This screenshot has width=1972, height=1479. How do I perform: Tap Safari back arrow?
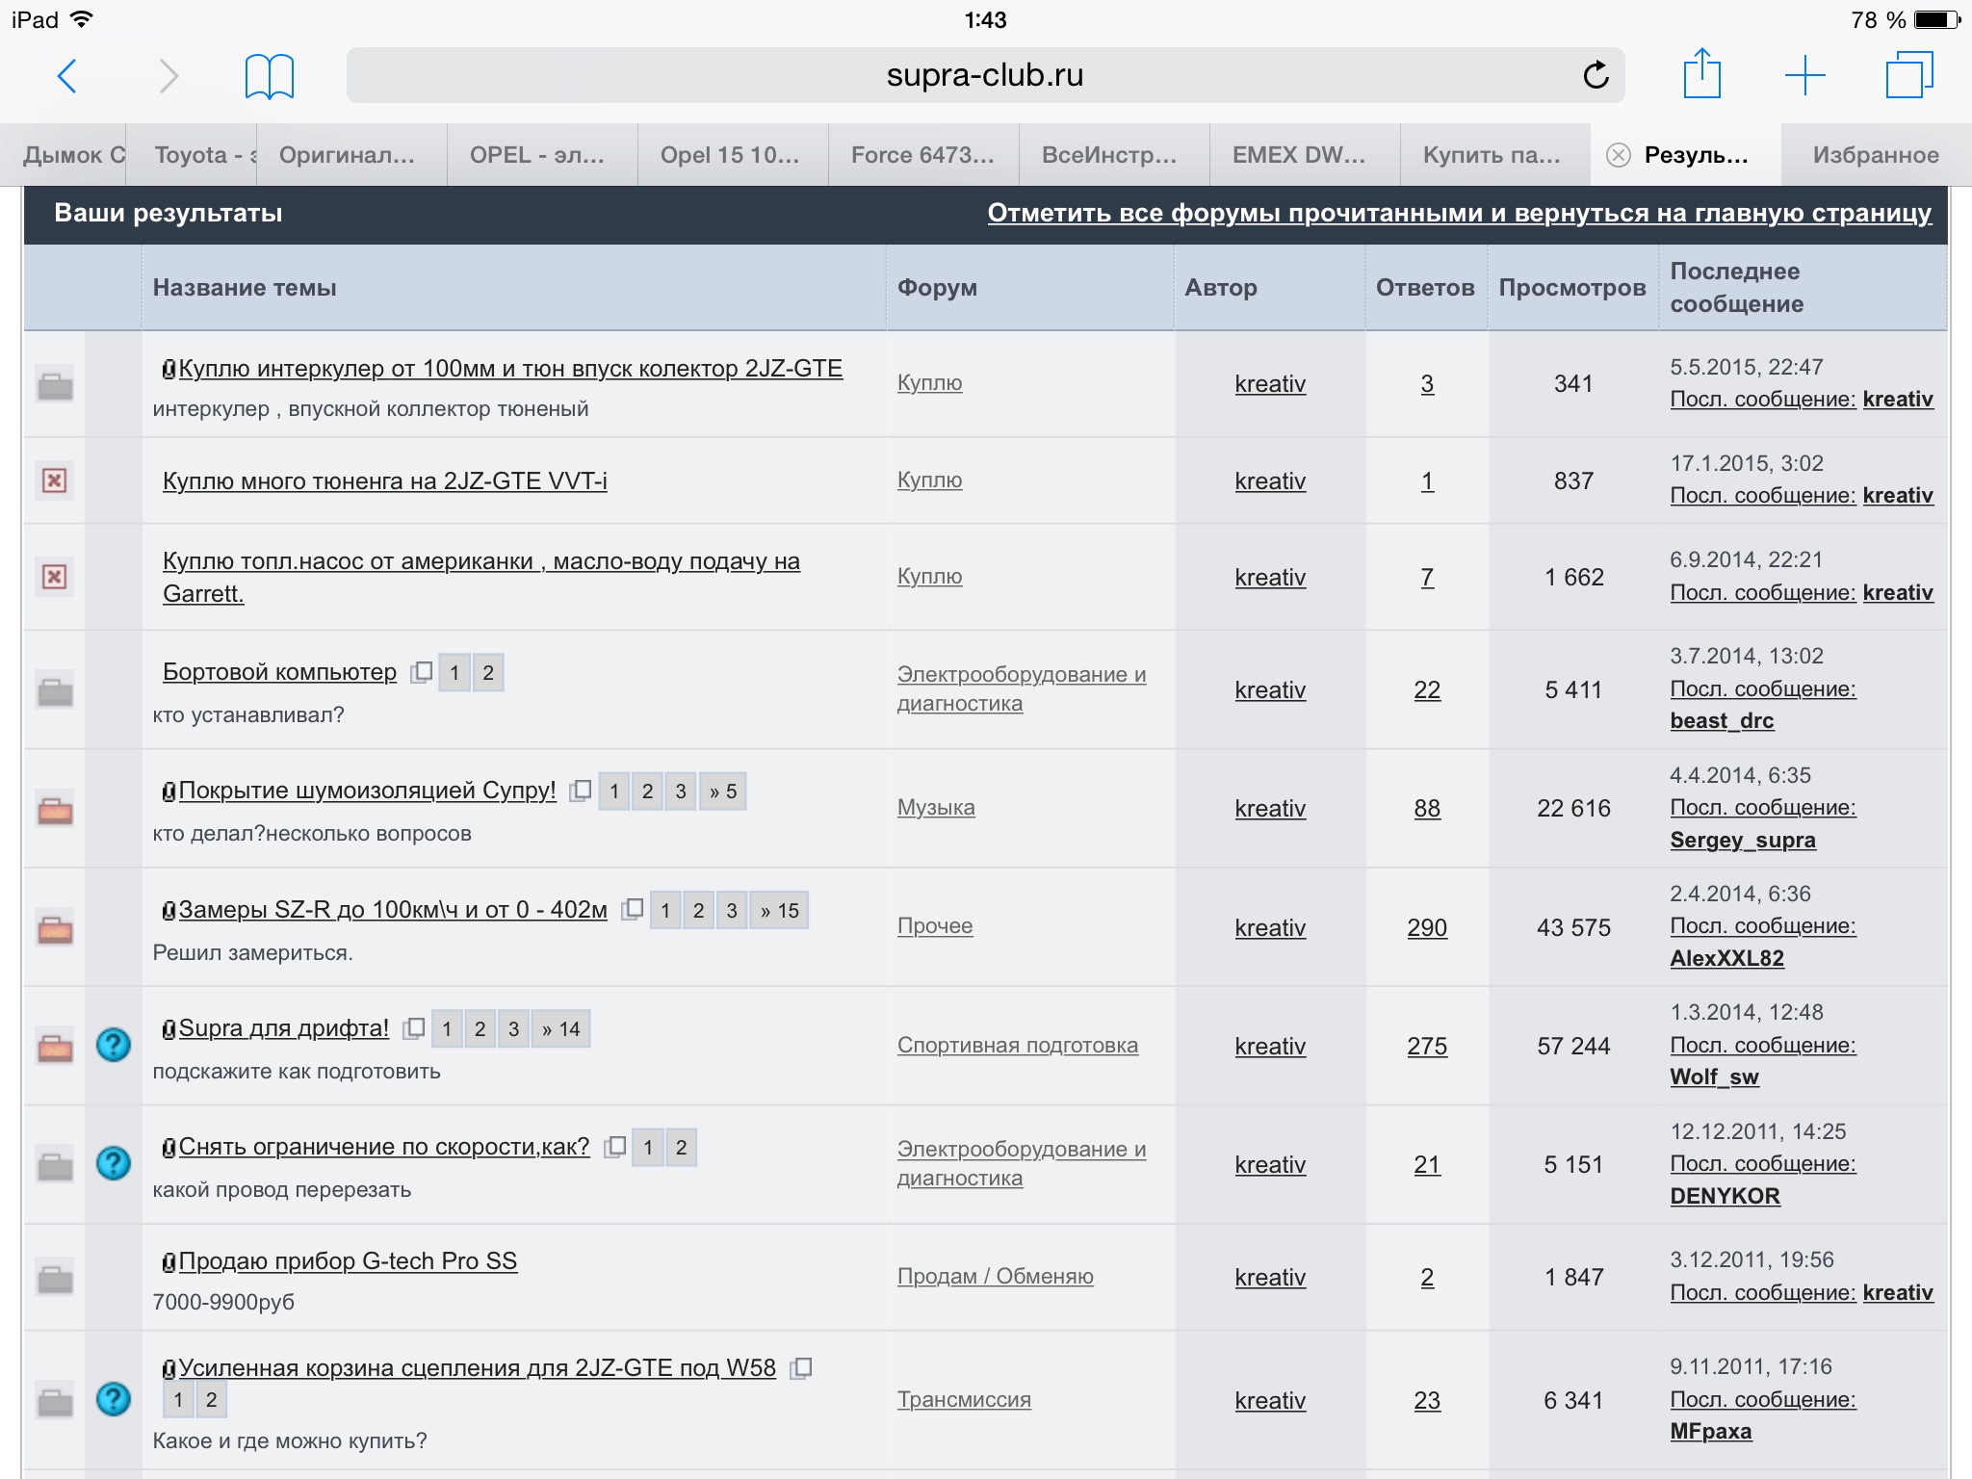tap(67, 76)
